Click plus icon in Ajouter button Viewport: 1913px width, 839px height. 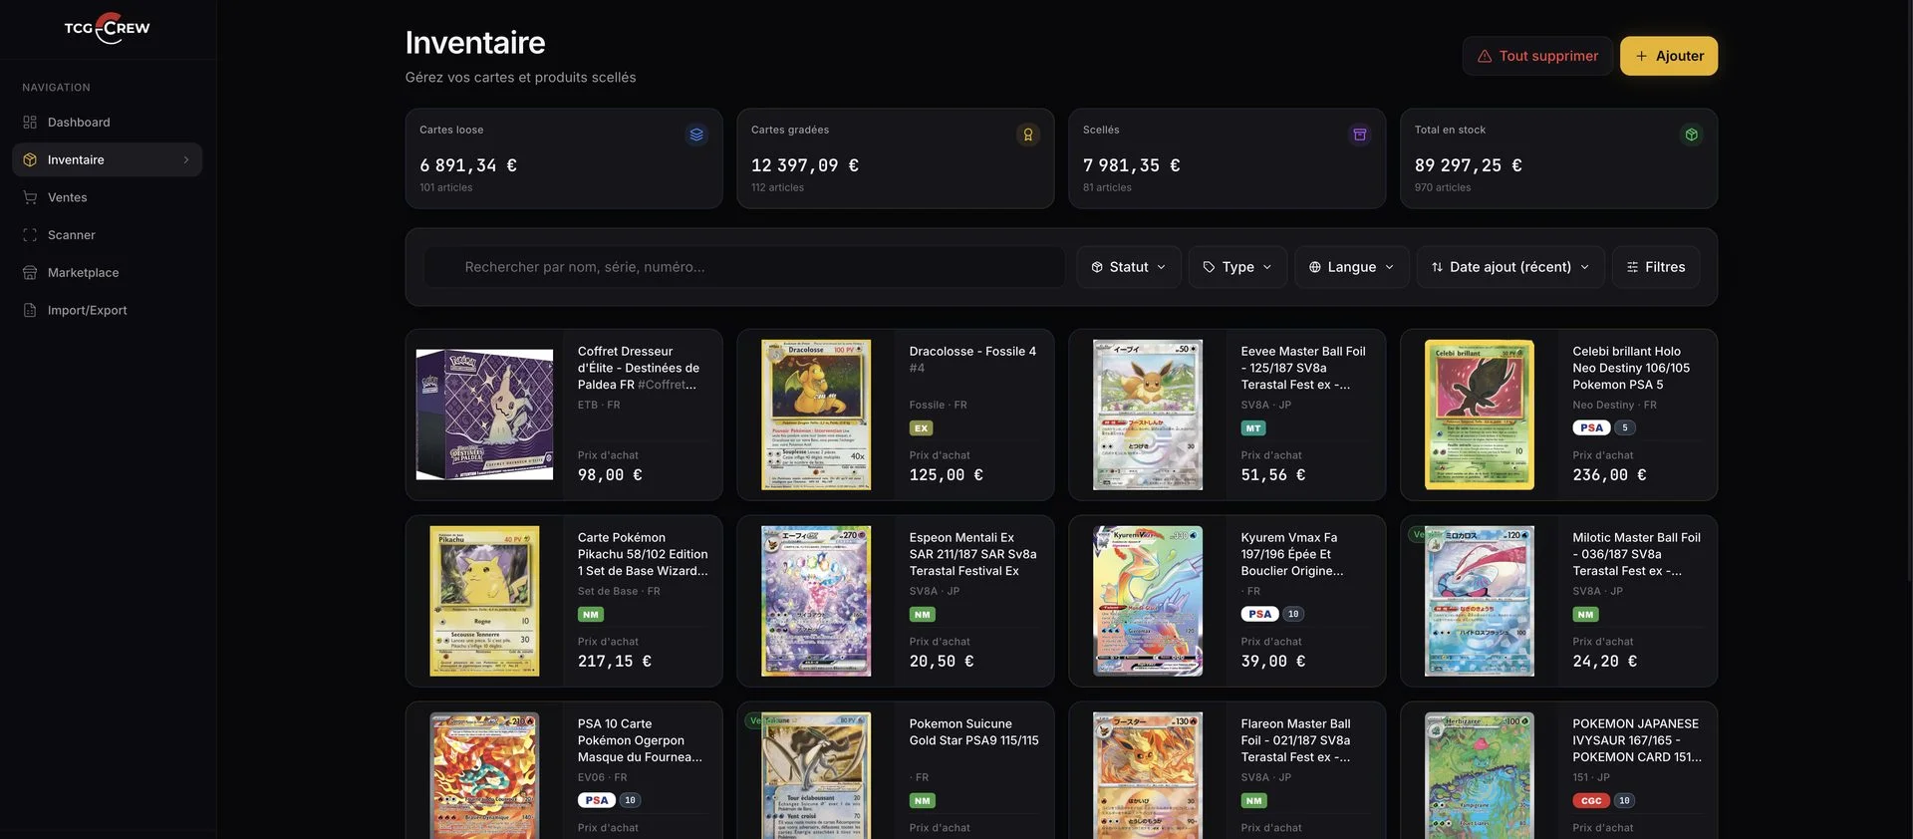coord(1642,56)
